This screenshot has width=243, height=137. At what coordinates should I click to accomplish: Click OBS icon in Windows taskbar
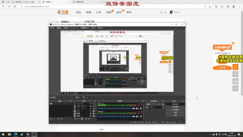34,134
